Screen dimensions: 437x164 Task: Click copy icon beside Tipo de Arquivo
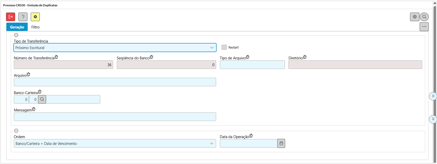pos(248,57)
